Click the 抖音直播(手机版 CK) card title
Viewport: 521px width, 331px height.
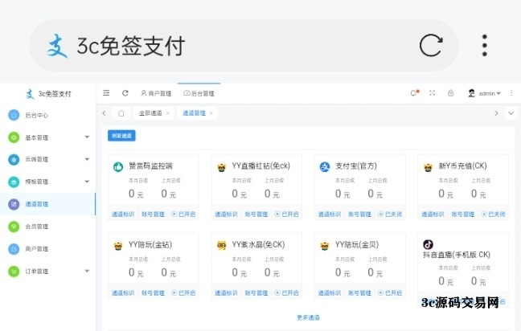tap(457, 255)
